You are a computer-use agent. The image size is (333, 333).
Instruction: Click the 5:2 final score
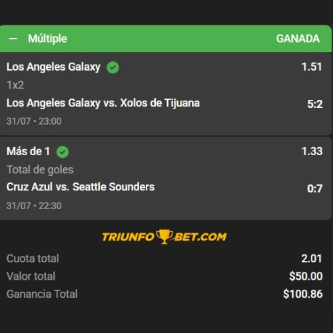pyautogui.click(x=315, y=104)
